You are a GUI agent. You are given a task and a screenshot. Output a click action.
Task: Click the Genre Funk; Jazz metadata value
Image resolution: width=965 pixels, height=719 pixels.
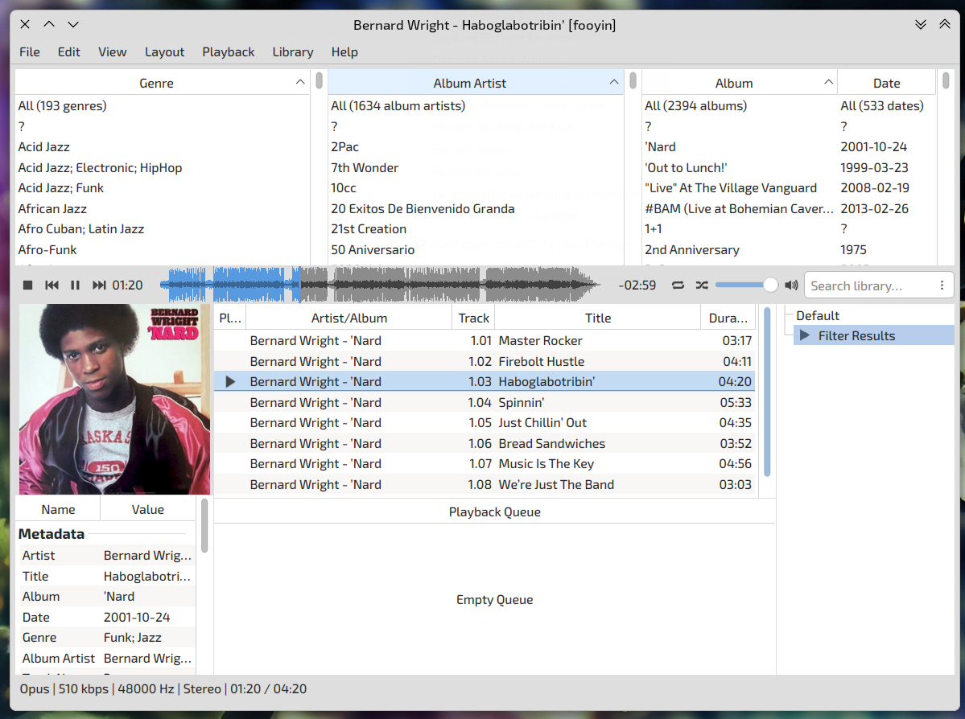click(x=132, y=638)
